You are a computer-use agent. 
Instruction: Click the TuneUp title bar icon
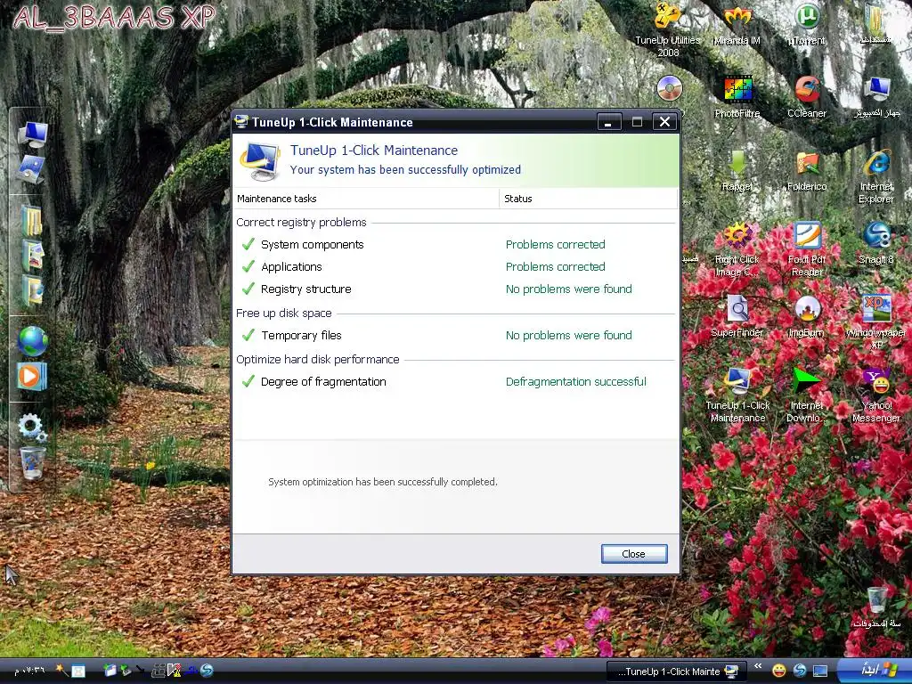click(x=241, y=121)
